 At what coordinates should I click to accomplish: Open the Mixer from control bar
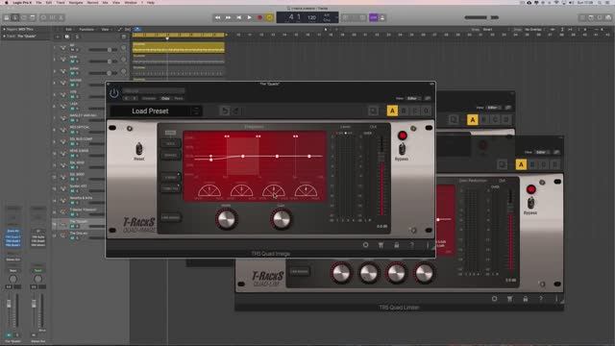52,17
